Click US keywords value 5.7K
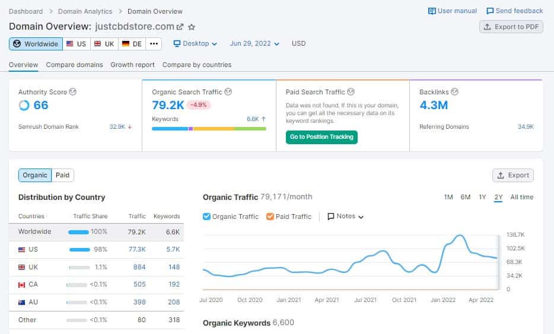Screen dimensions: 554x334 point(173,250)
